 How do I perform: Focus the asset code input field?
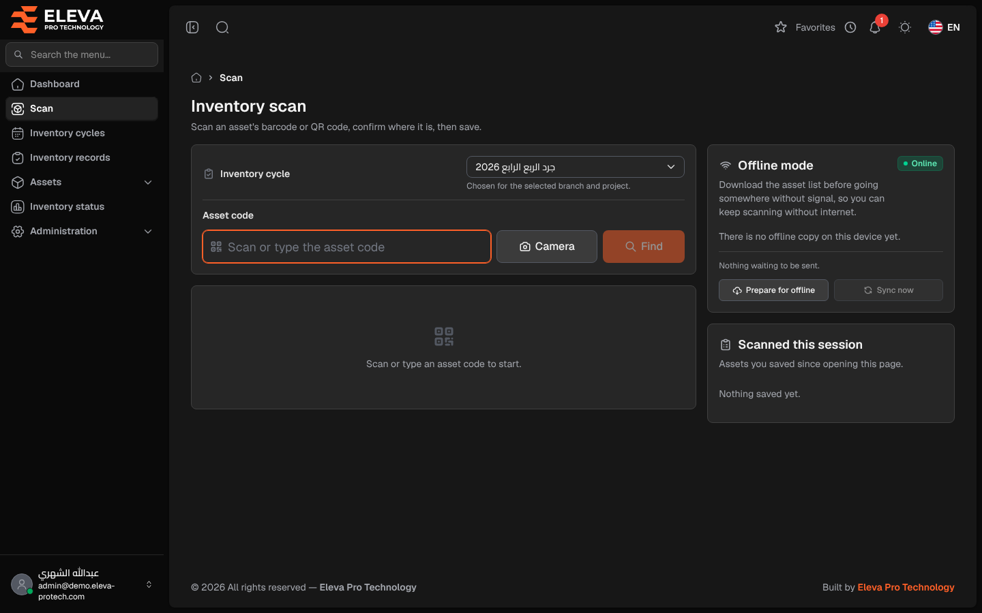coord(346,247)
